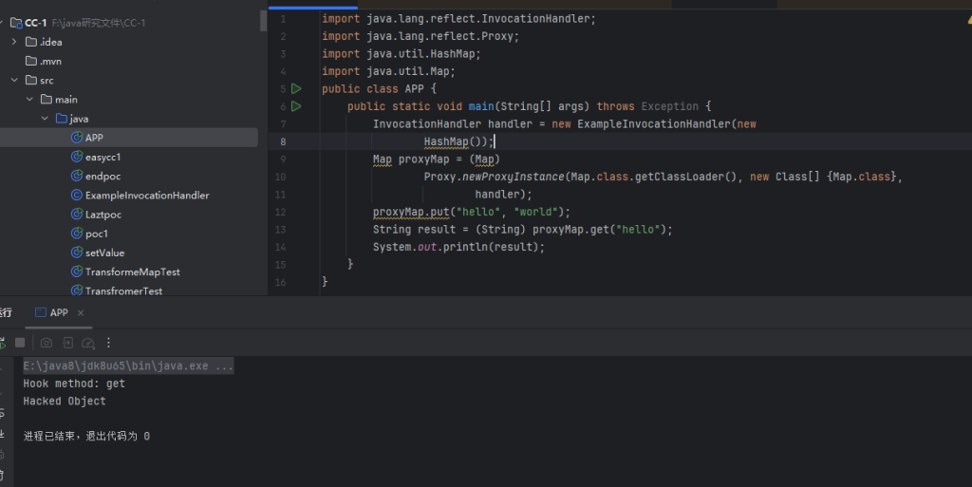Viewport: 972px width, 487px height.
Task: Close the APP run tab
Action: [81, 312]
